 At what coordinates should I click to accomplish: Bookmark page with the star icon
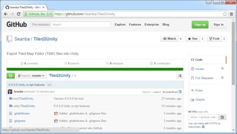[225, 14]
